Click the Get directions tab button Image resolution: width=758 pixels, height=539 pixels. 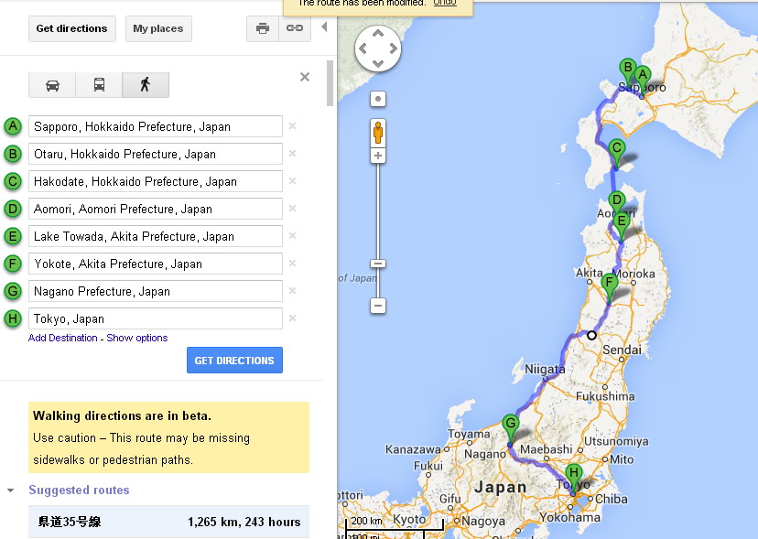[x=72, y=28]
